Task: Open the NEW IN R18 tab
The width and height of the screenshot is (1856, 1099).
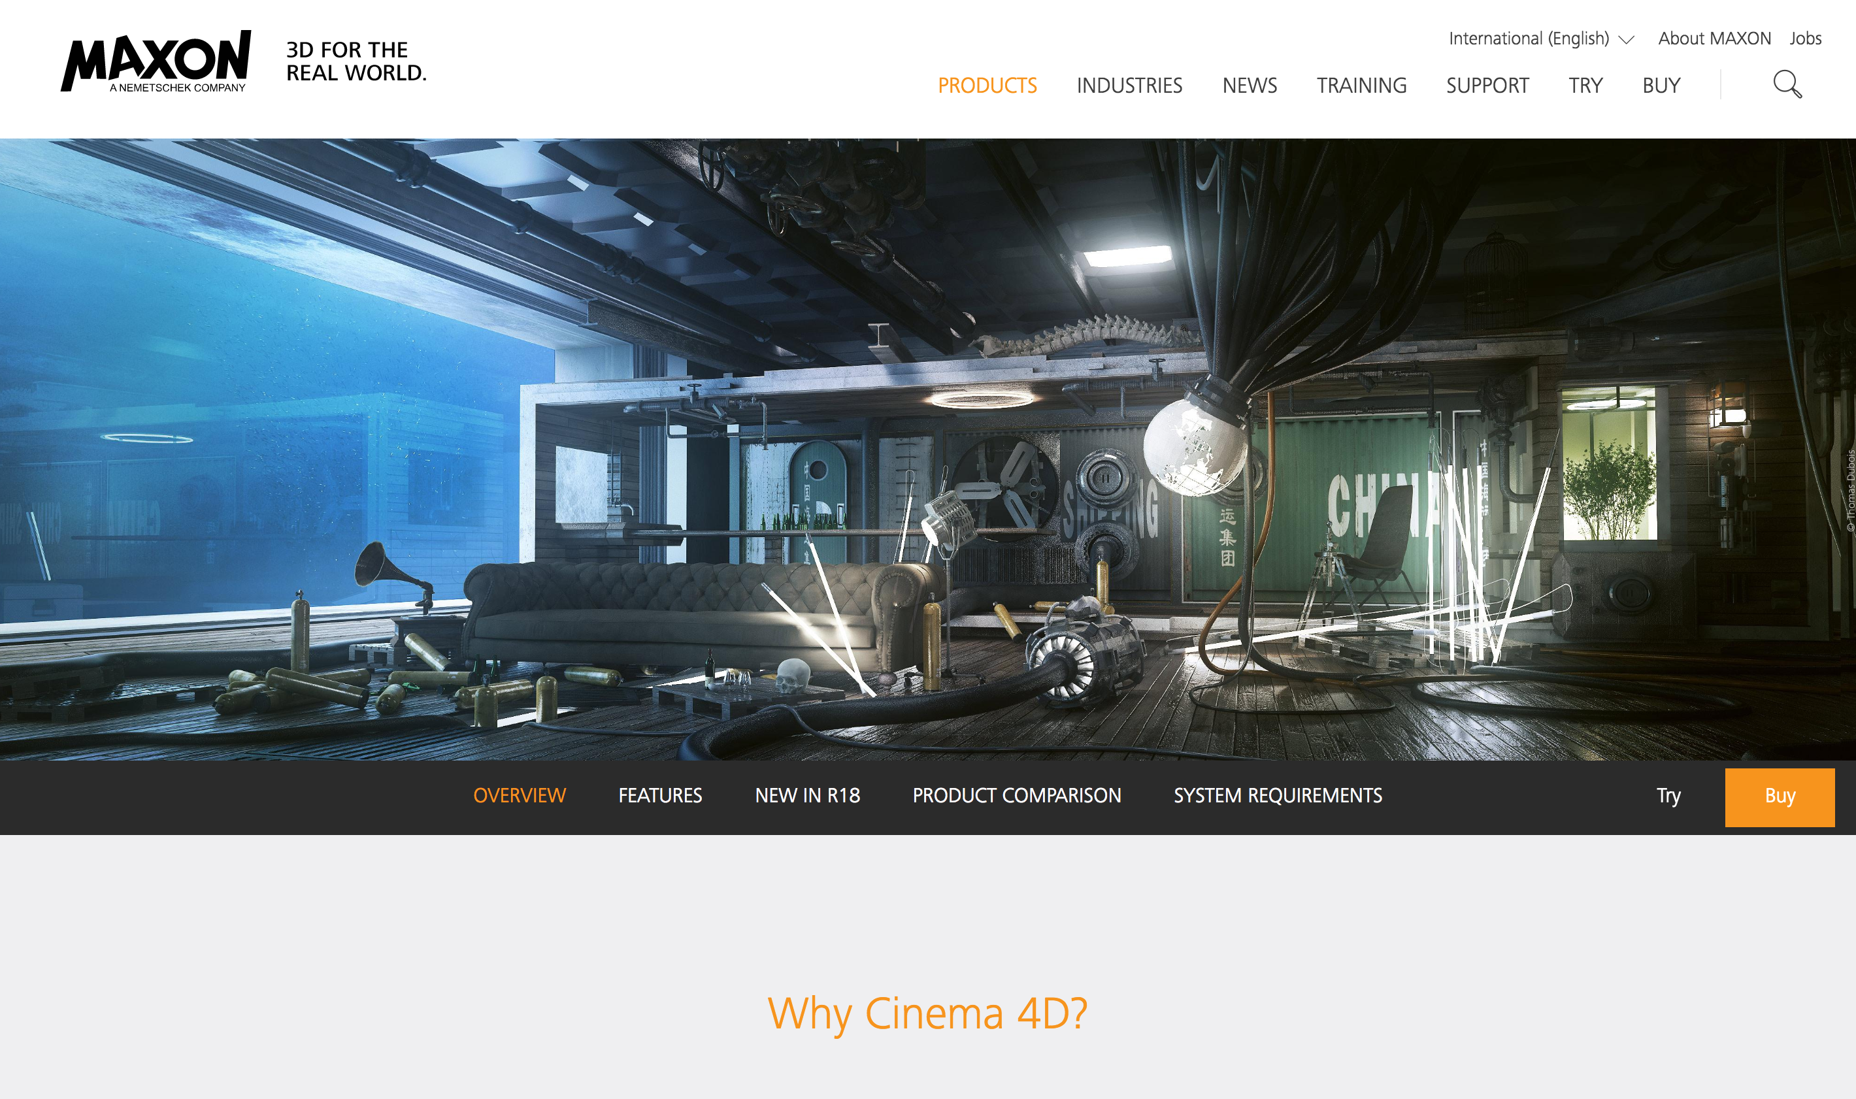Action: 806,795
